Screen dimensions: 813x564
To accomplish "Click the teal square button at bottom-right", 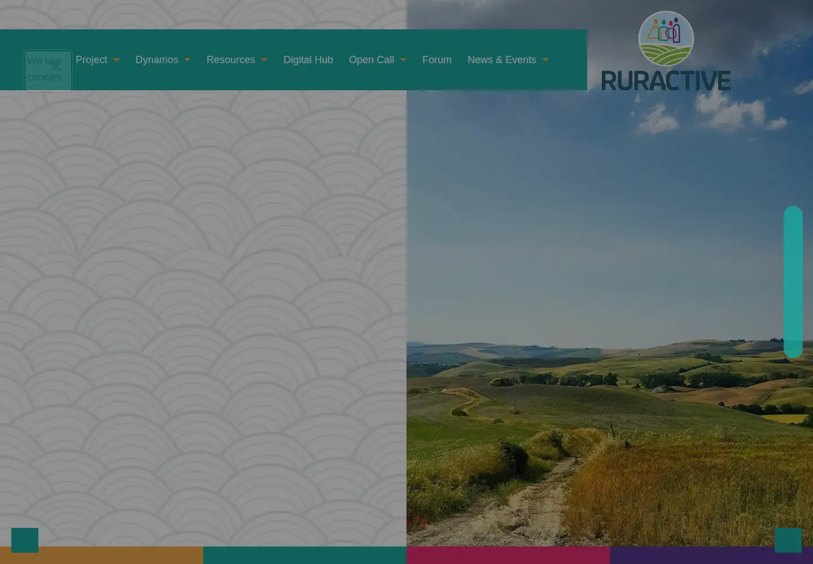I will click(x=788, y=540).
